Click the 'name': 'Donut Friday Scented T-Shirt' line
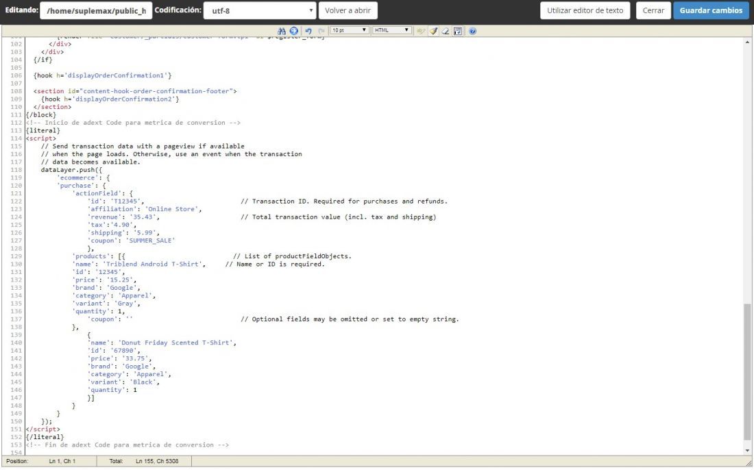754x470 pixels. point(162,343)
